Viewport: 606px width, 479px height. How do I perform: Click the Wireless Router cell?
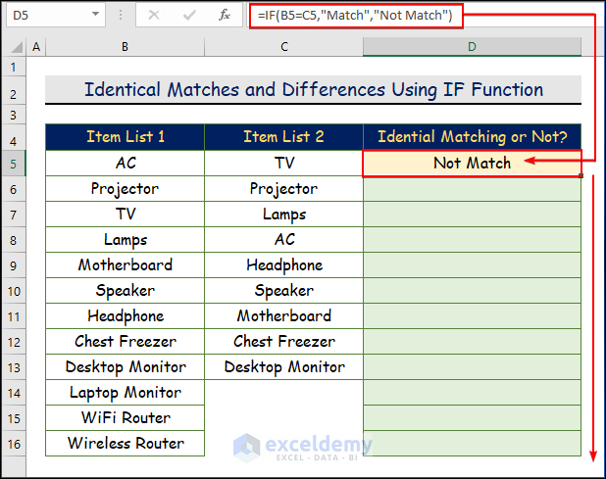[126, 444]
